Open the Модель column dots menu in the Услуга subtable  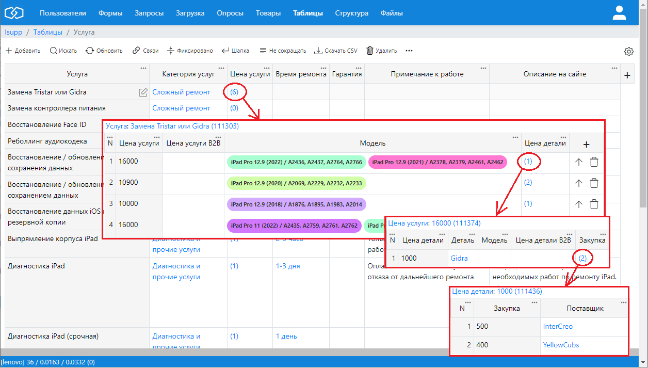515,137
